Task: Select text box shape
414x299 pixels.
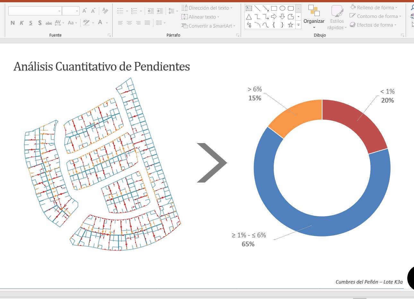Action: pyautogui.click(x=249, y=8)
